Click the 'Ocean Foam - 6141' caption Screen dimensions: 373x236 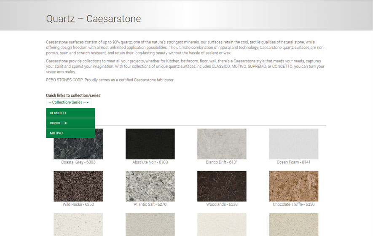pyautogui.click(x=293, y=162)
